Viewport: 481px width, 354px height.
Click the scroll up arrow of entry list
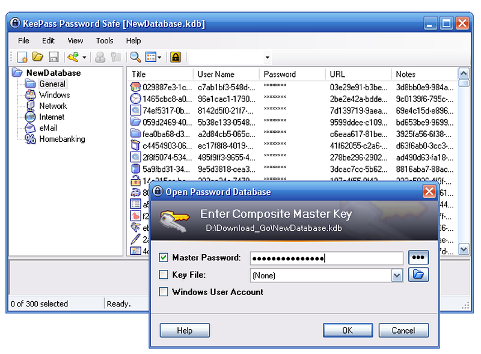coord(464,73)
